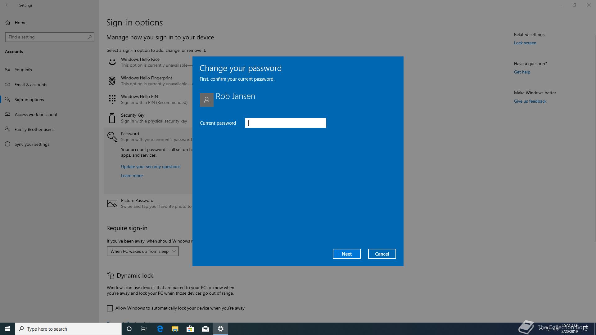Open Update your security questions link

[x=151, y=167]
